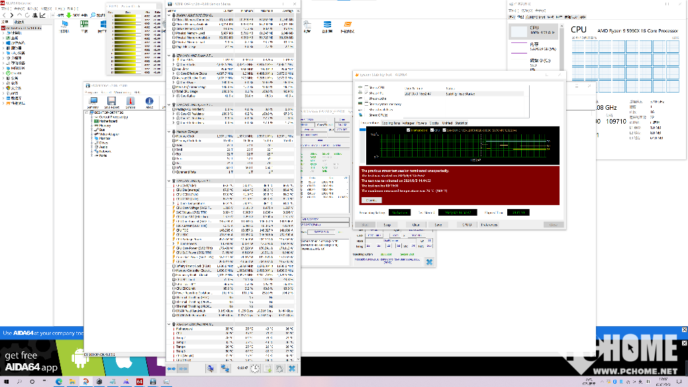Click the magnifier driver update icon
688x387 pixels.
pyautogui.click(x=93, y=15)
